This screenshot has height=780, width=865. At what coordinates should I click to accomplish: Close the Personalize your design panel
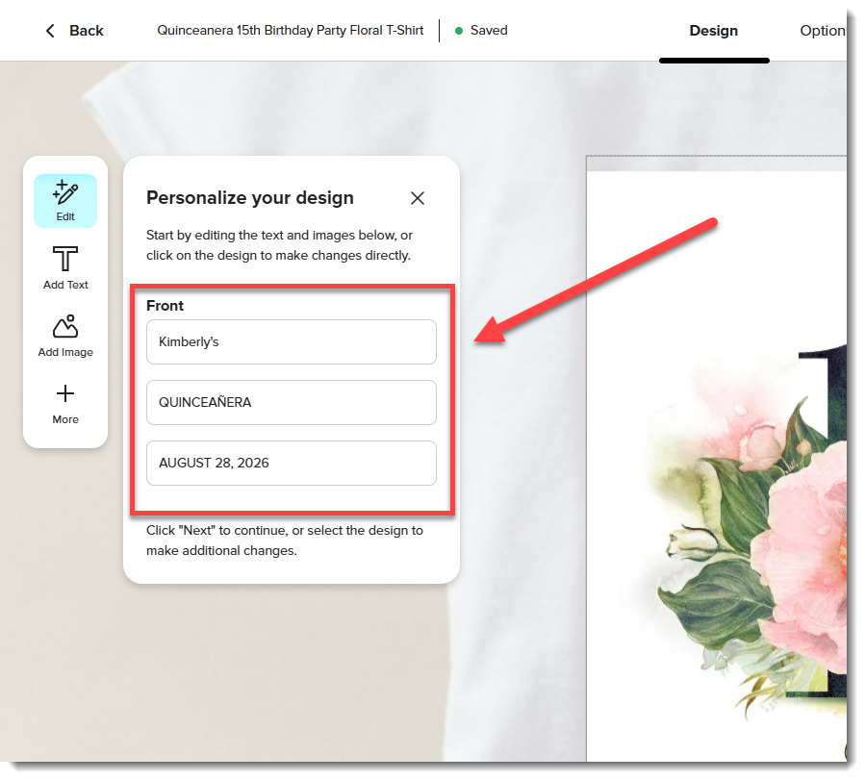[x=418, y=198]
